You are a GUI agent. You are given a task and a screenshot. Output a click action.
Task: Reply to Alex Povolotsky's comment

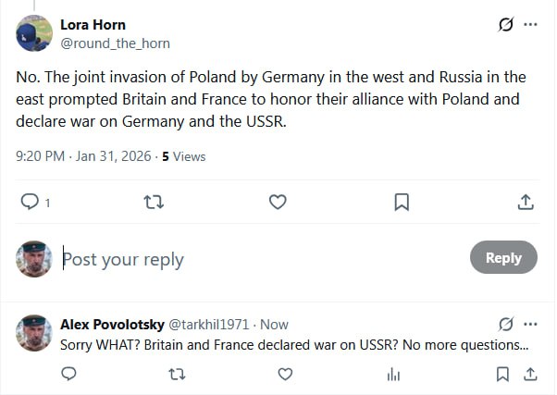coord(68,374)
